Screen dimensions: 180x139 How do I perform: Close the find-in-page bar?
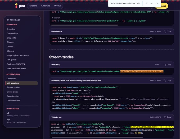point(157,3)
